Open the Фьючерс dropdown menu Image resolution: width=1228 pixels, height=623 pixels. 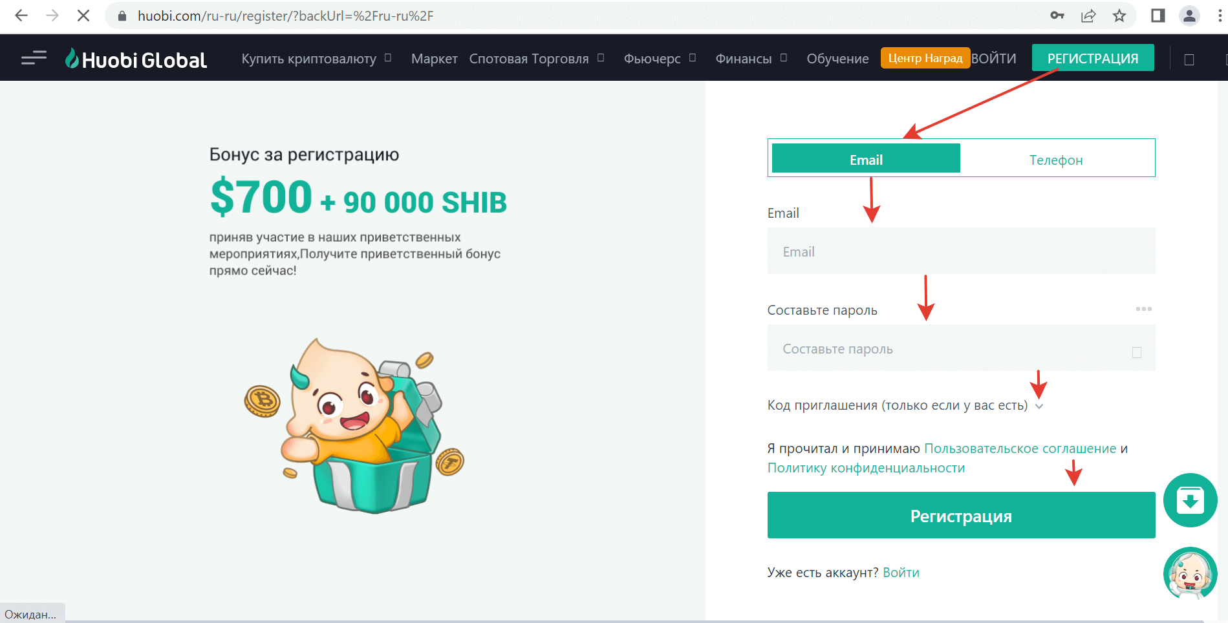(x=659, y=59)
